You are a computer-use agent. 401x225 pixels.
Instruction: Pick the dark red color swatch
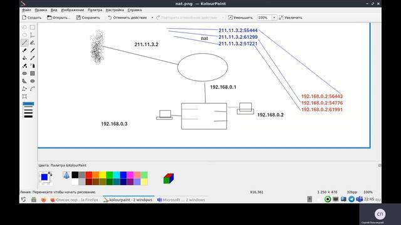click(89, 182)
